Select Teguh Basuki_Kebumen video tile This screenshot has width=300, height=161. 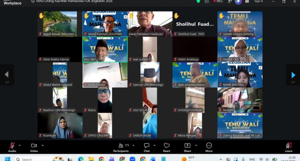tap(60, 24)
